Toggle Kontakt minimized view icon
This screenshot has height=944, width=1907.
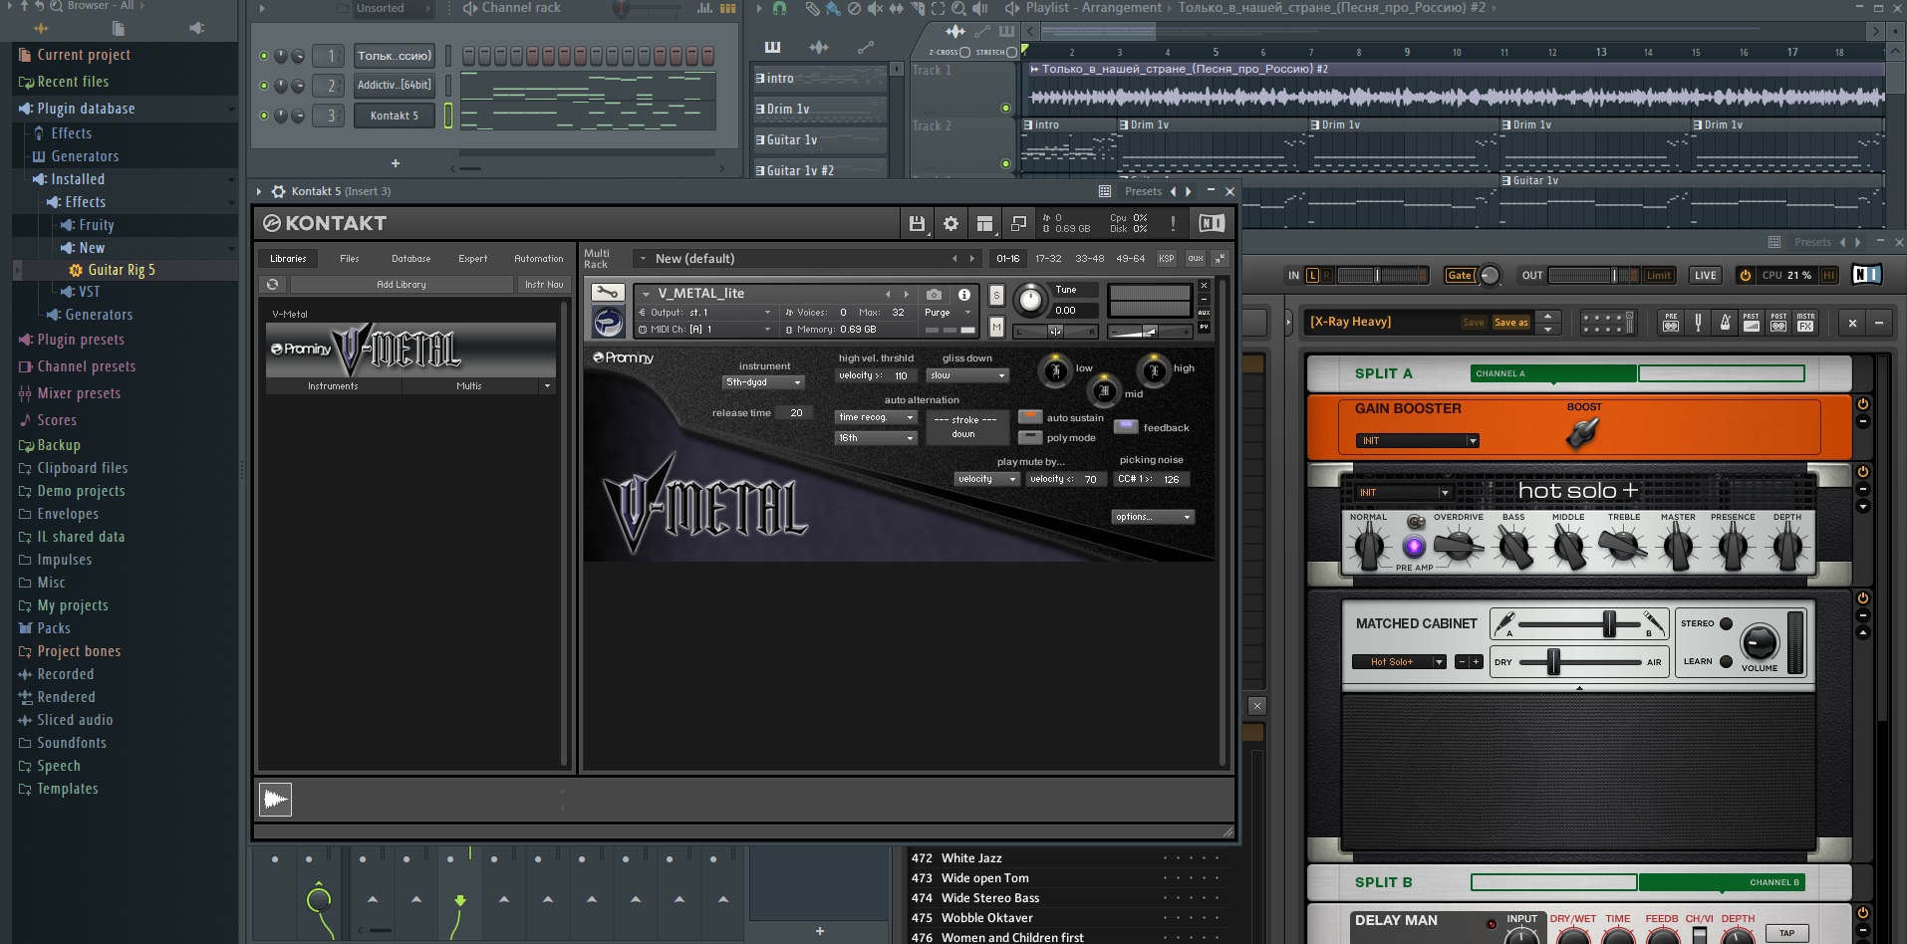(x=1018, y=224)
